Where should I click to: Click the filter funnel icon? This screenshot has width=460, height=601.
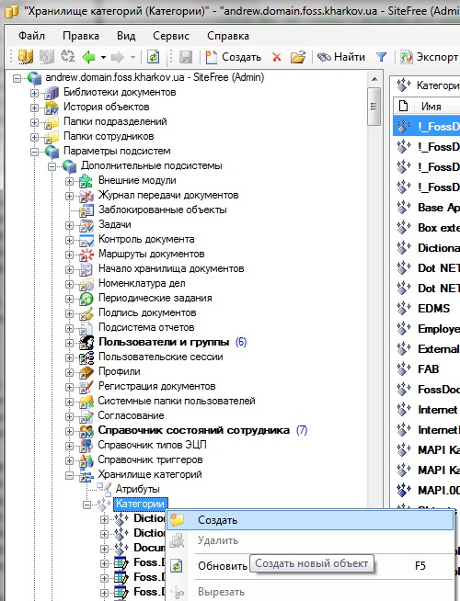click(x=381, y=57)
